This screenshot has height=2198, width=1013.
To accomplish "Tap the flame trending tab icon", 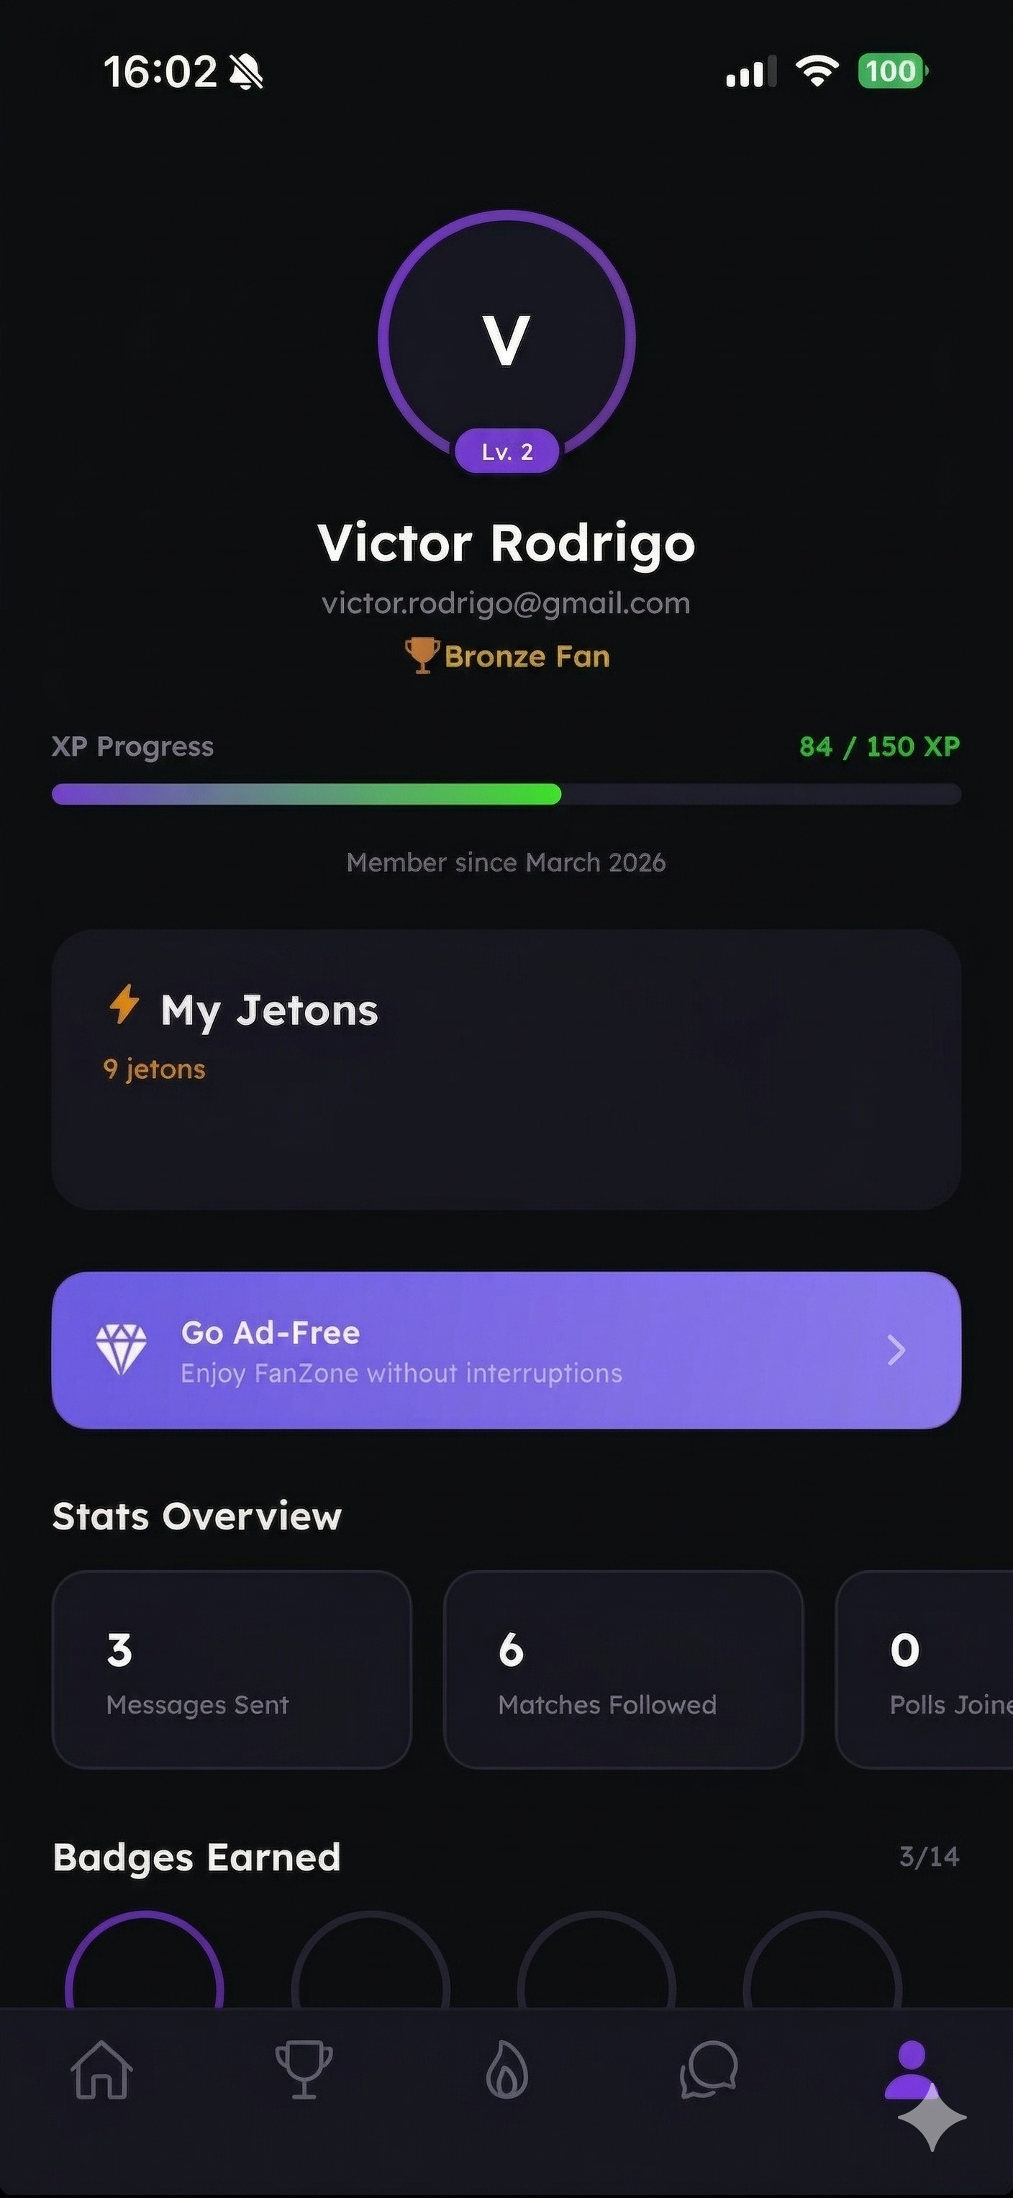I will [507, 2070].
